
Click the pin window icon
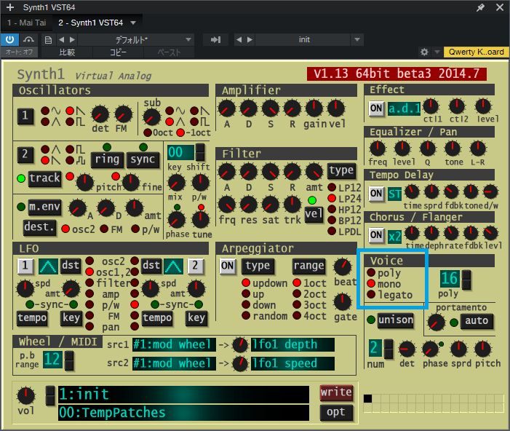coord(480,7)
